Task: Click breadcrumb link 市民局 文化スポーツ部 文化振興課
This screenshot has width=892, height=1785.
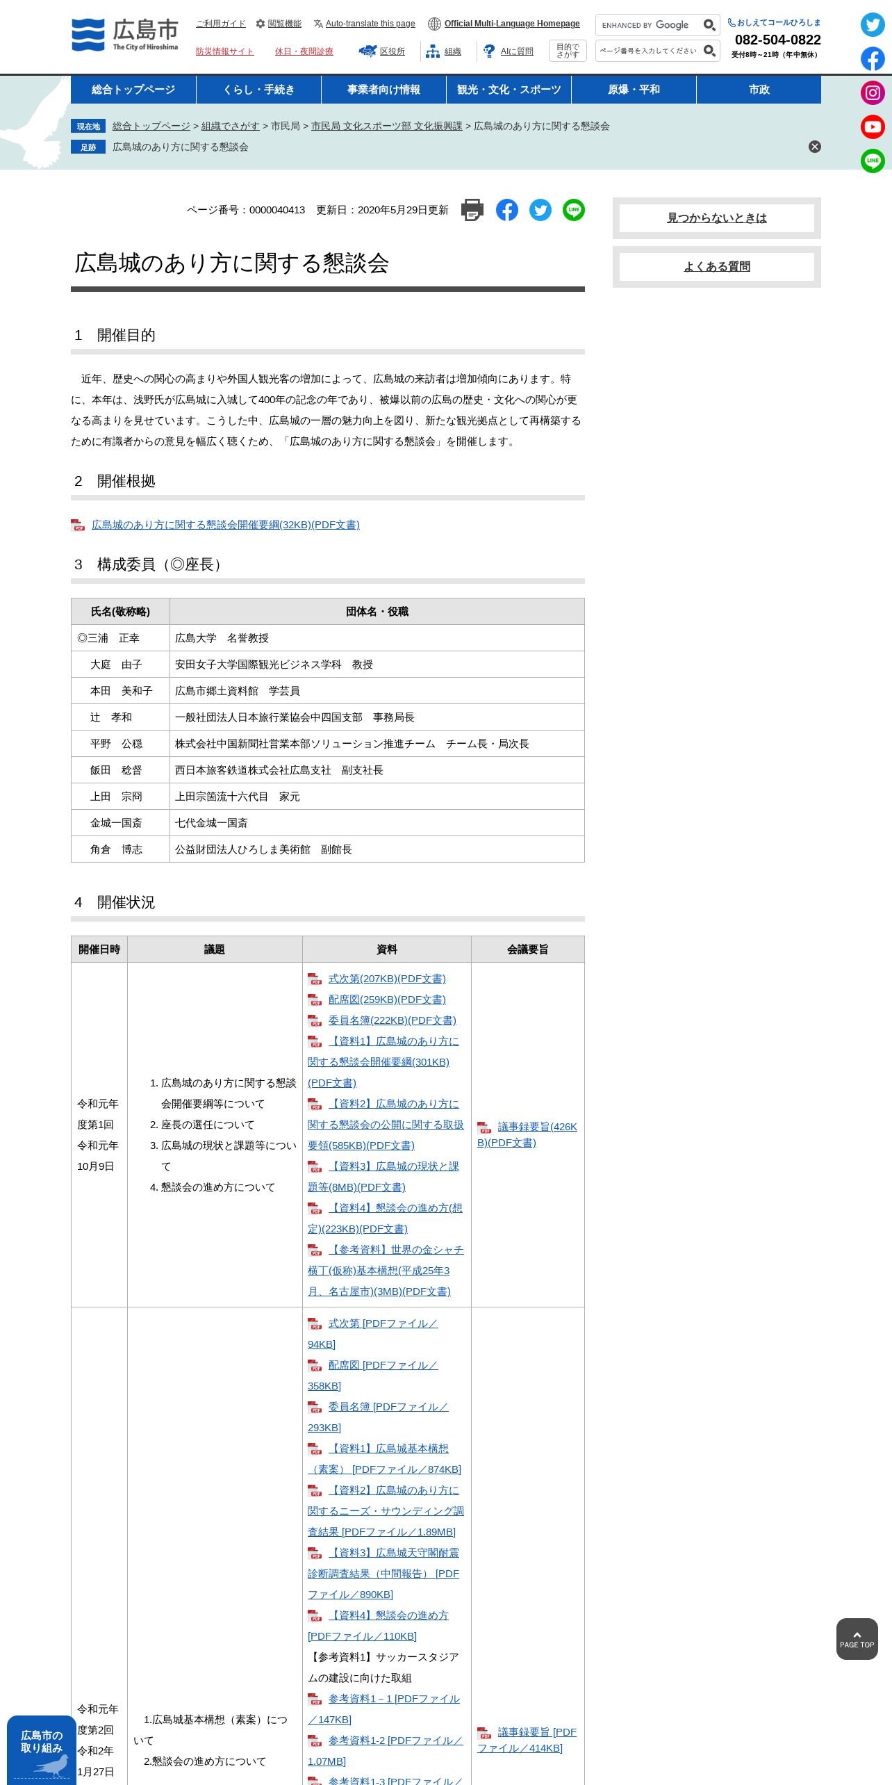Action: [387, 126]
